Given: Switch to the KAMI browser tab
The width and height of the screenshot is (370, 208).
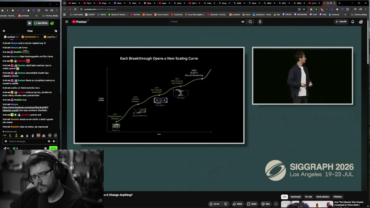Looking at the screenshot, I should [239, 3].
